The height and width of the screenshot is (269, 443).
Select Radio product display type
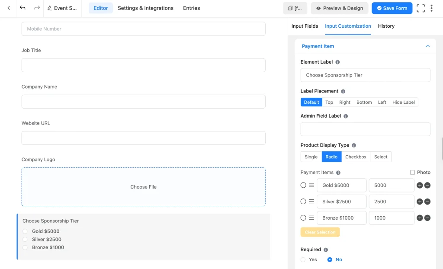331,157
